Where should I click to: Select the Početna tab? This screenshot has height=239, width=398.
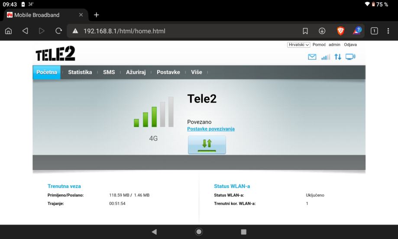47,72
